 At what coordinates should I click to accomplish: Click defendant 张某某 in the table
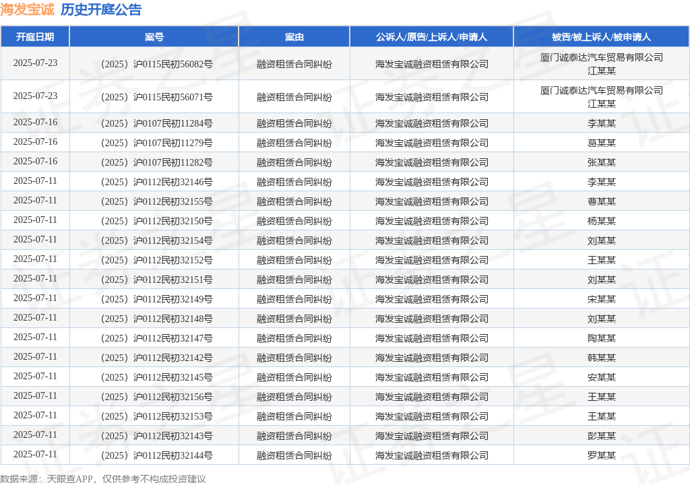[x=602, y=163]
